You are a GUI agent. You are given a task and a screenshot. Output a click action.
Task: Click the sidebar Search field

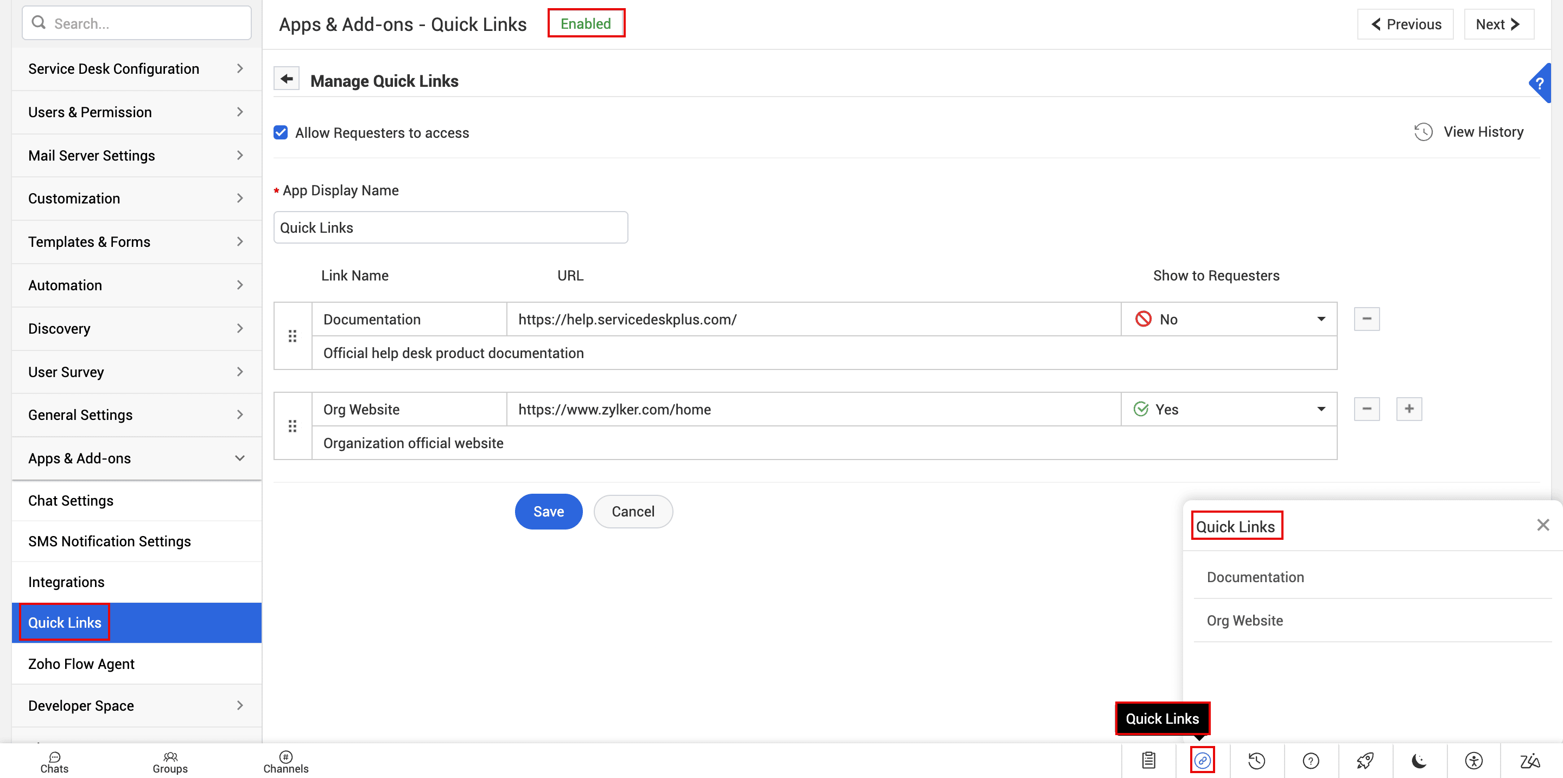pos(137,23)
